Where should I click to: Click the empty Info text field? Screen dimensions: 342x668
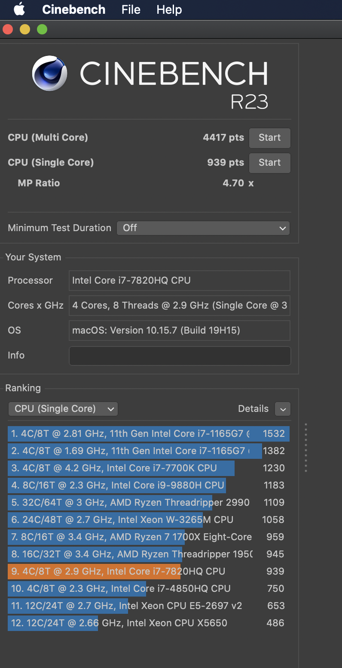[180, 356]
